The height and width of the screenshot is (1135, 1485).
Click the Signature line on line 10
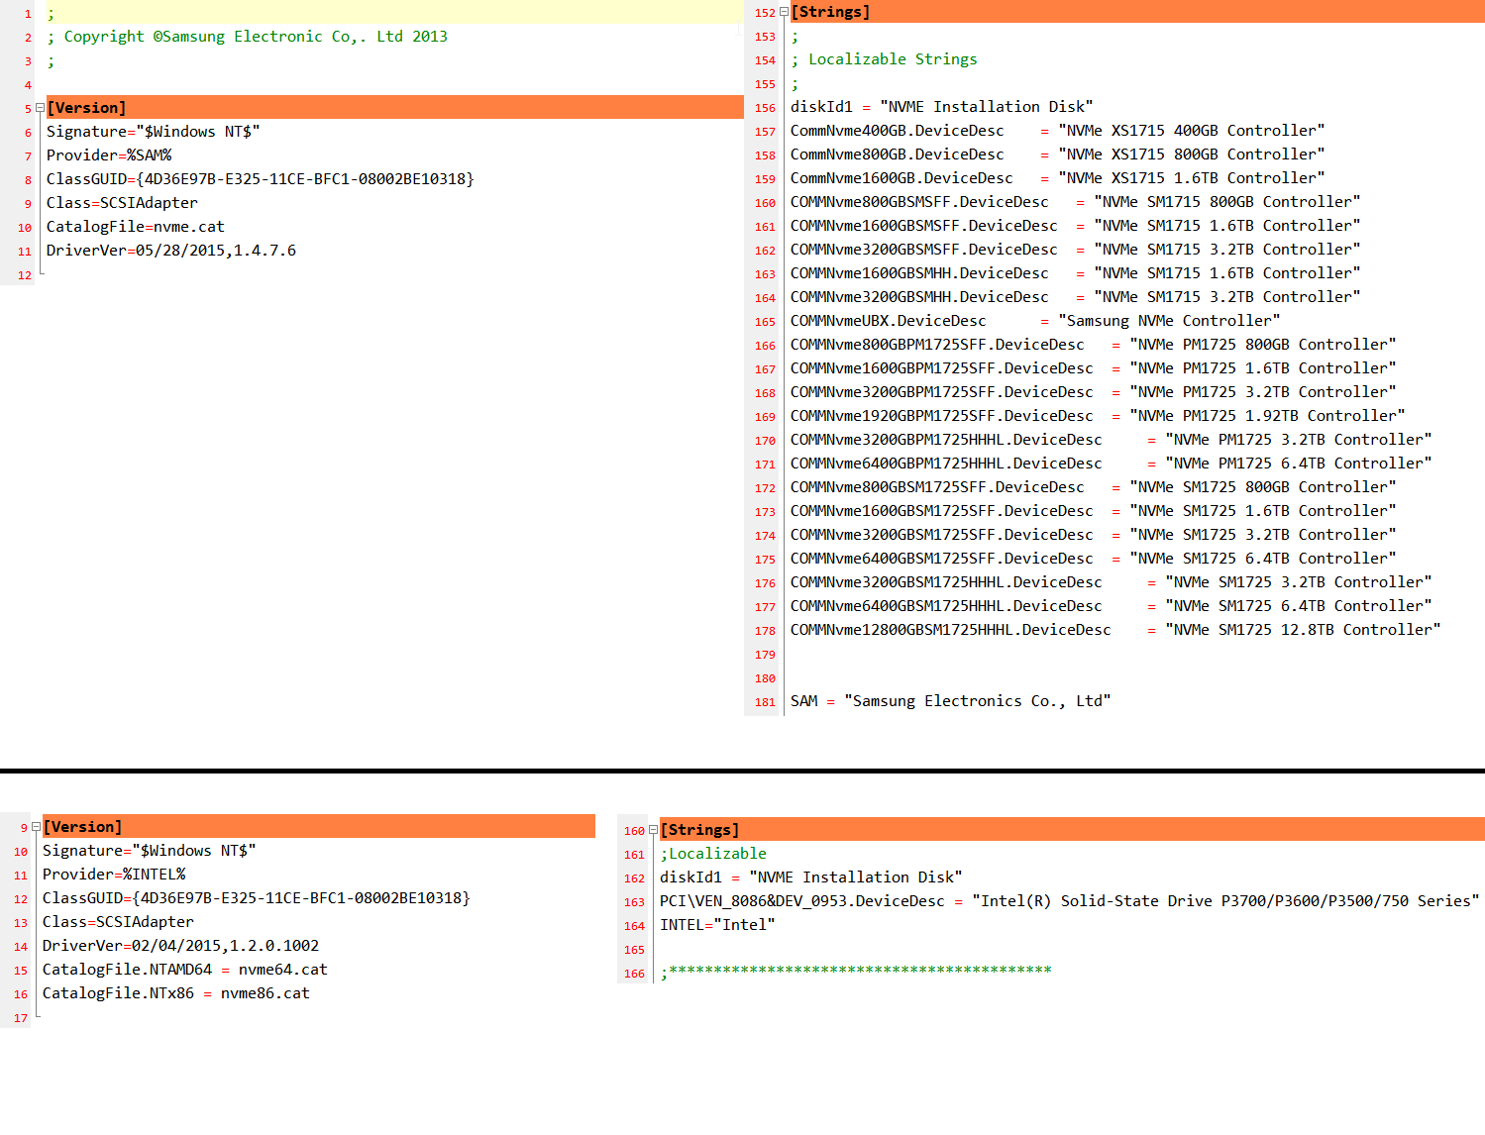click(x=149, y=851)
